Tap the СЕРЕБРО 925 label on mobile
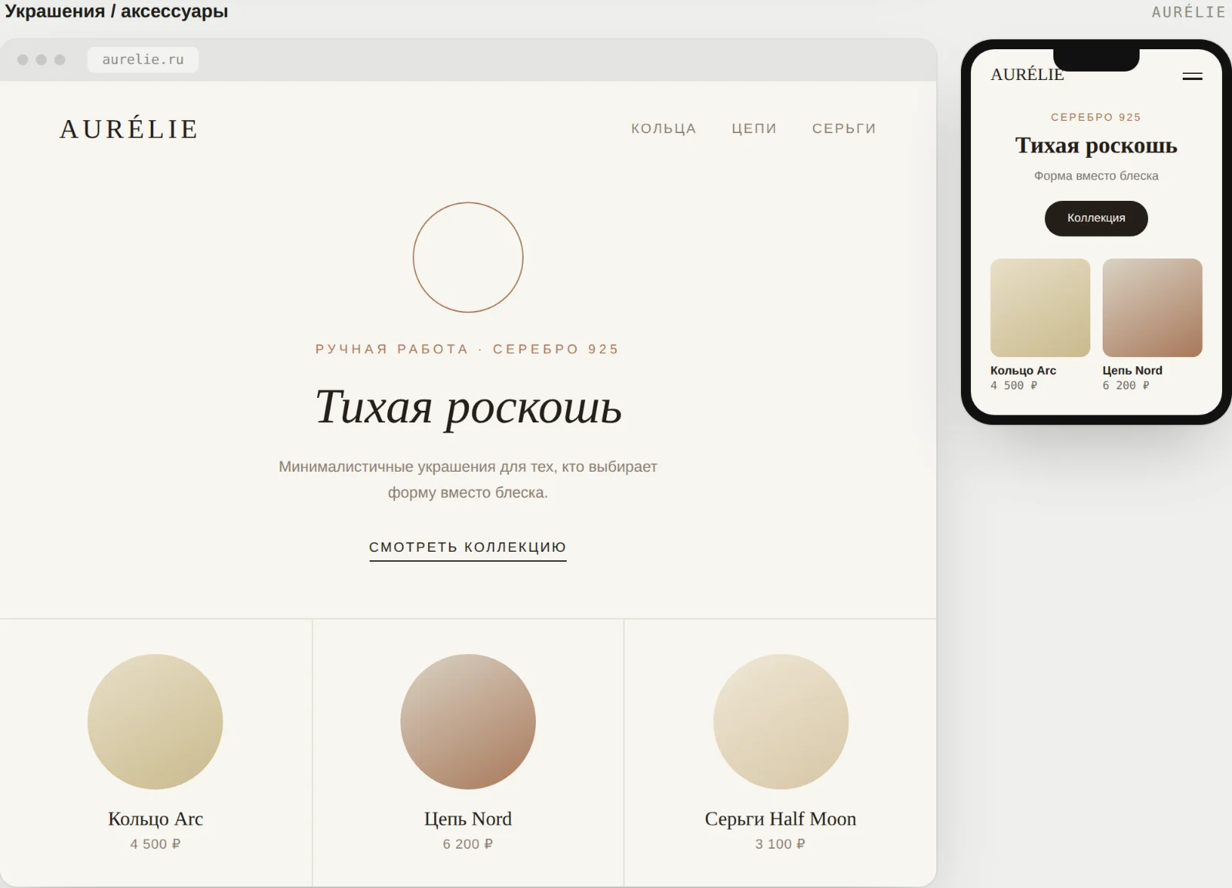 (1096, 117)
